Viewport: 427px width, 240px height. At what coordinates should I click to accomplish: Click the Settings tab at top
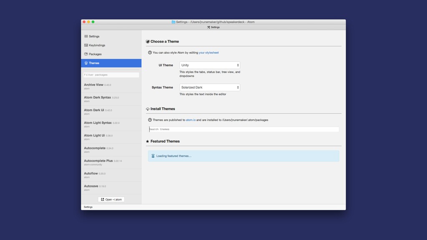tap(213, 27)
